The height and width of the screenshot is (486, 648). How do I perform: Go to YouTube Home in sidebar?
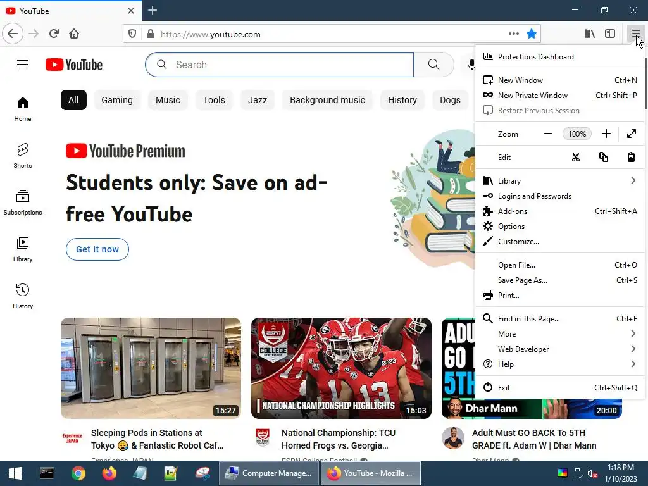23,109
